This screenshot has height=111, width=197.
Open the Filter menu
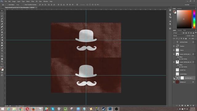(x=33, y=1)
